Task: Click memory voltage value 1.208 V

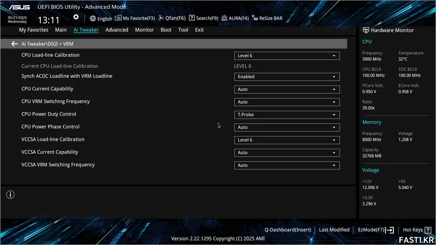Action: pos(405,140)
